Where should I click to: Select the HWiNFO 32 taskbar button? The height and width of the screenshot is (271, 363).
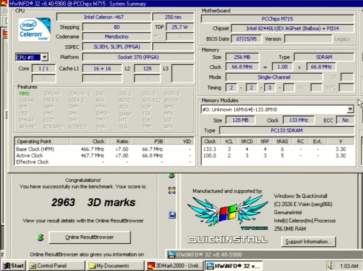coord(234,266)
